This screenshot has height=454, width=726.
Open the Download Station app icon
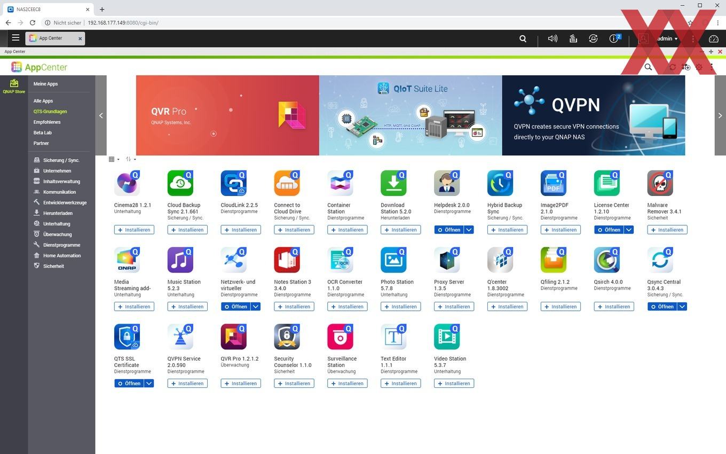pos(394,183)
